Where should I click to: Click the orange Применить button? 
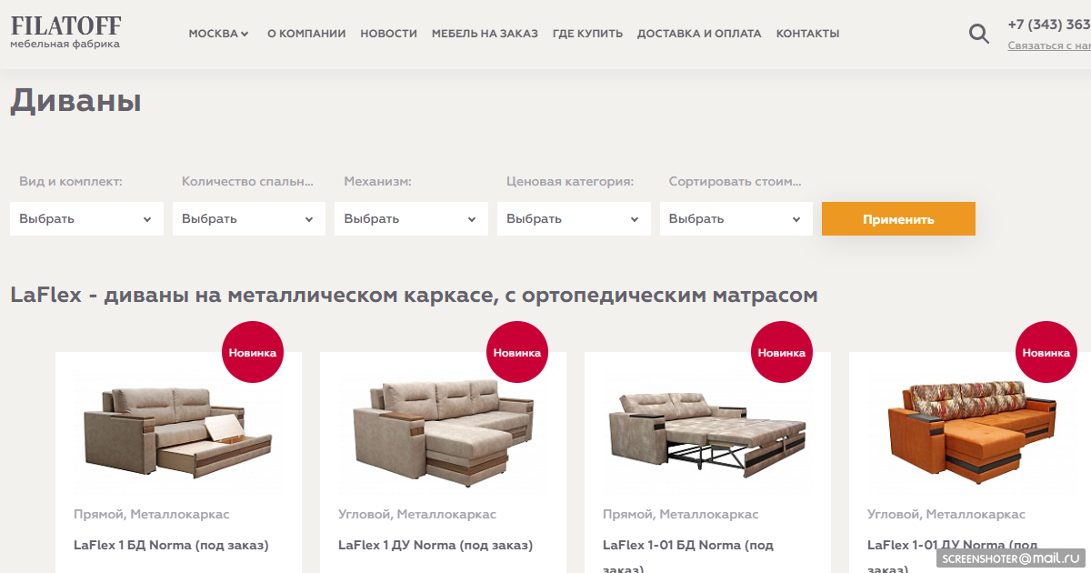tap(898, 218)
